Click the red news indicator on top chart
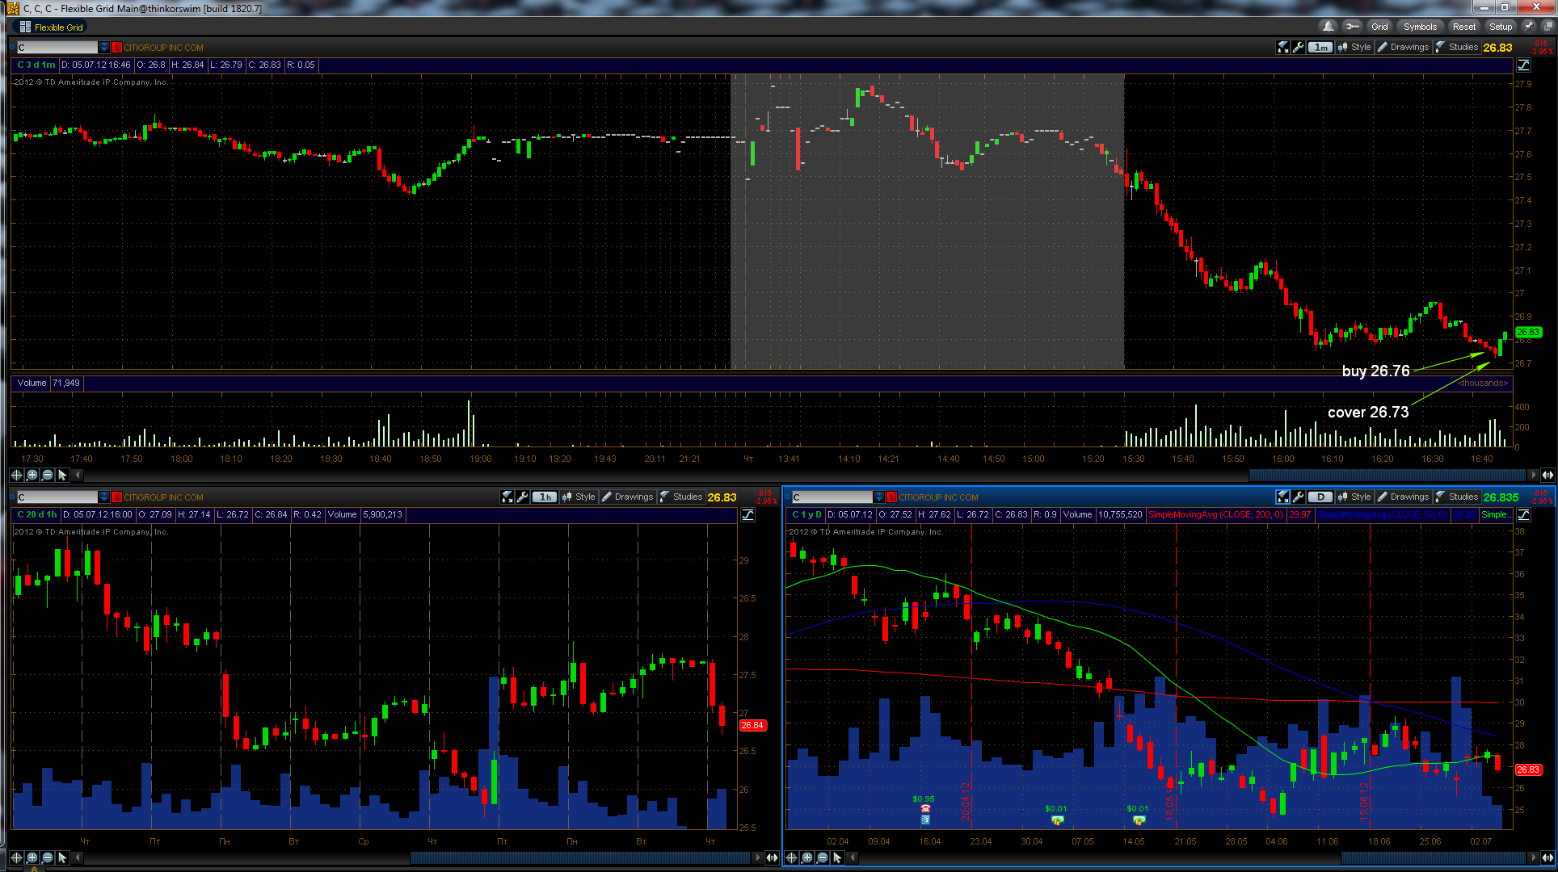Viewport: 1558px width, 872px height. point(117,48)
